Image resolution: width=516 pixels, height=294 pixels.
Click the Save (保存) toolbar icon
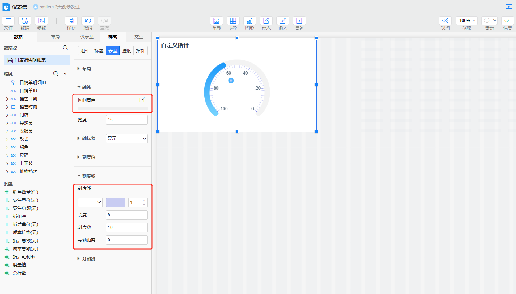[71, 21]
